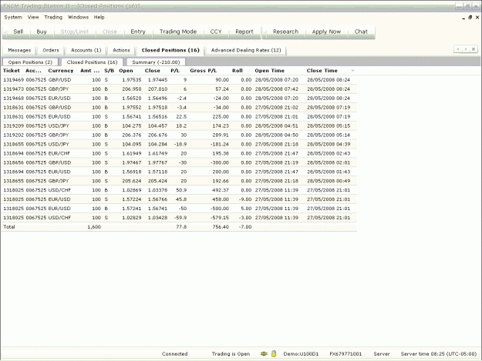Image resolution: width=482 pixels, height=361 pixels.
Task: Click the sort arrow beside Close Time
Action: coord(352,71)
